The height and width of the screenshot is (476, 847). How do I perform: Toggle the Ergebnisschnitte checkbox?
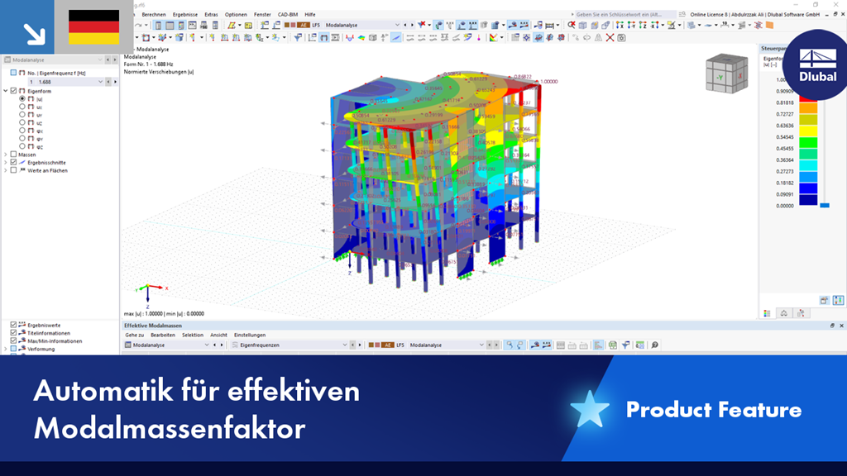[x=13, y=162]
